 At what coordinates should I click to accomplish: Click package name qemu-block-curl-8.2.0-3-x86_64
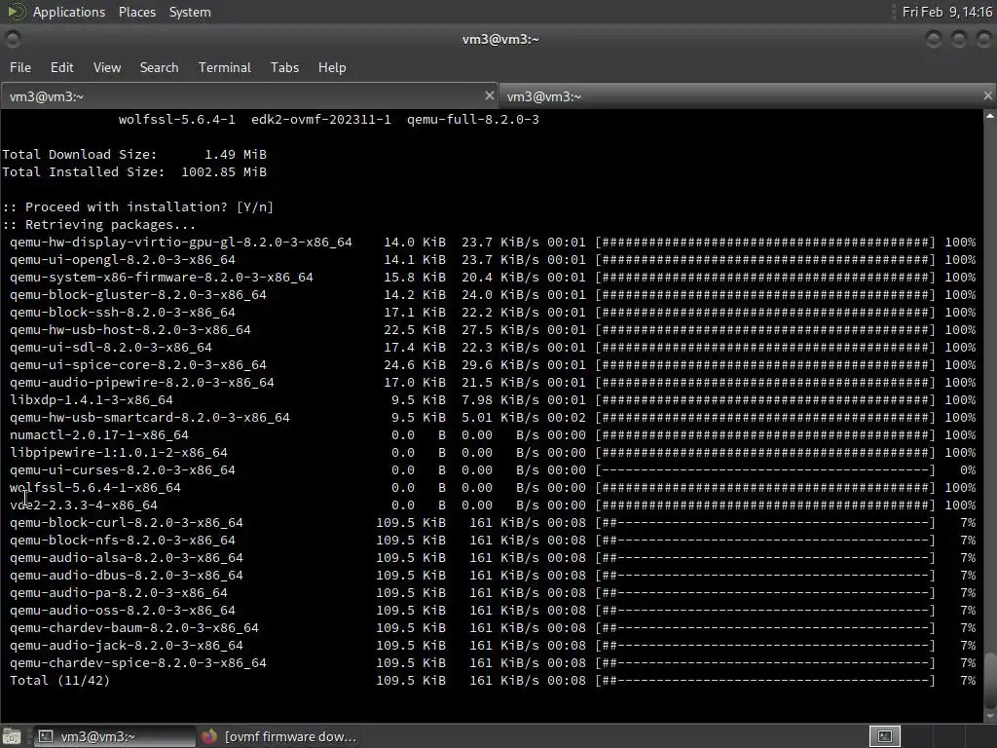(x=126, y=522)
